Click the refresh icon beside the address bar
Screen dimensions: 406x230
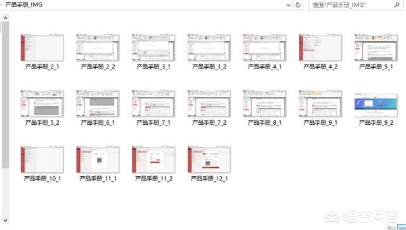[x=298, y=4]
